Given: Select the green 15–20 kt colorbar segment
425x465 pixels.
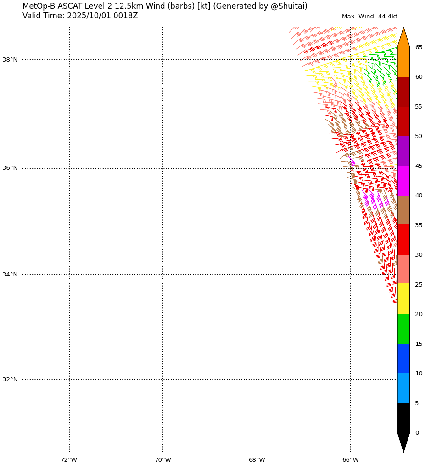Looking at the screenshot, I should pyautogui.click(x=403, y=329).
